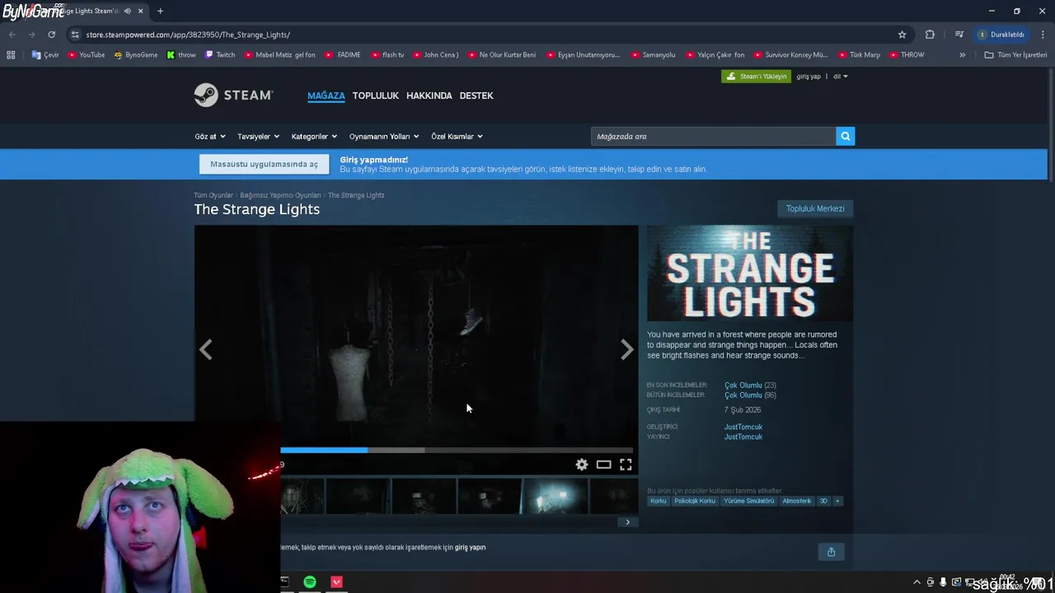Click the browser address bar URL
This screenshot has width=1055, height=593.
click(x=188, y=35)
